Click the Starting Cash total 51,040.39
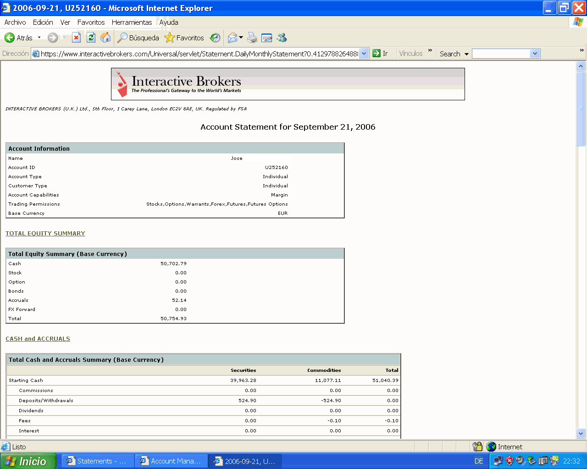This screenshot has width=587, height=469. pos(385,380)
